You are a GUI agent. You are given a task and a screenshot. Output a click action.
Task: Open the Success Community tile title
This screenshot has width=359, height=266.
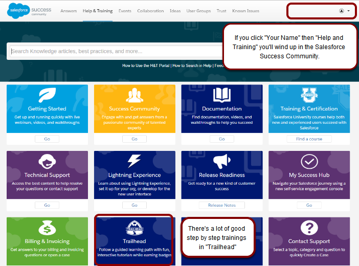(134, 108)
